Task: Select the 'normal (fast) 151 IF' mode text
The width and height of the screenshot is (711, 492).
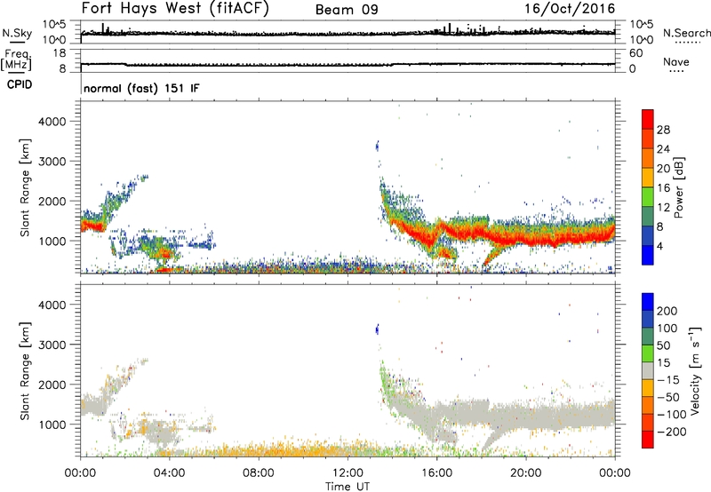Action: [141, 88]
